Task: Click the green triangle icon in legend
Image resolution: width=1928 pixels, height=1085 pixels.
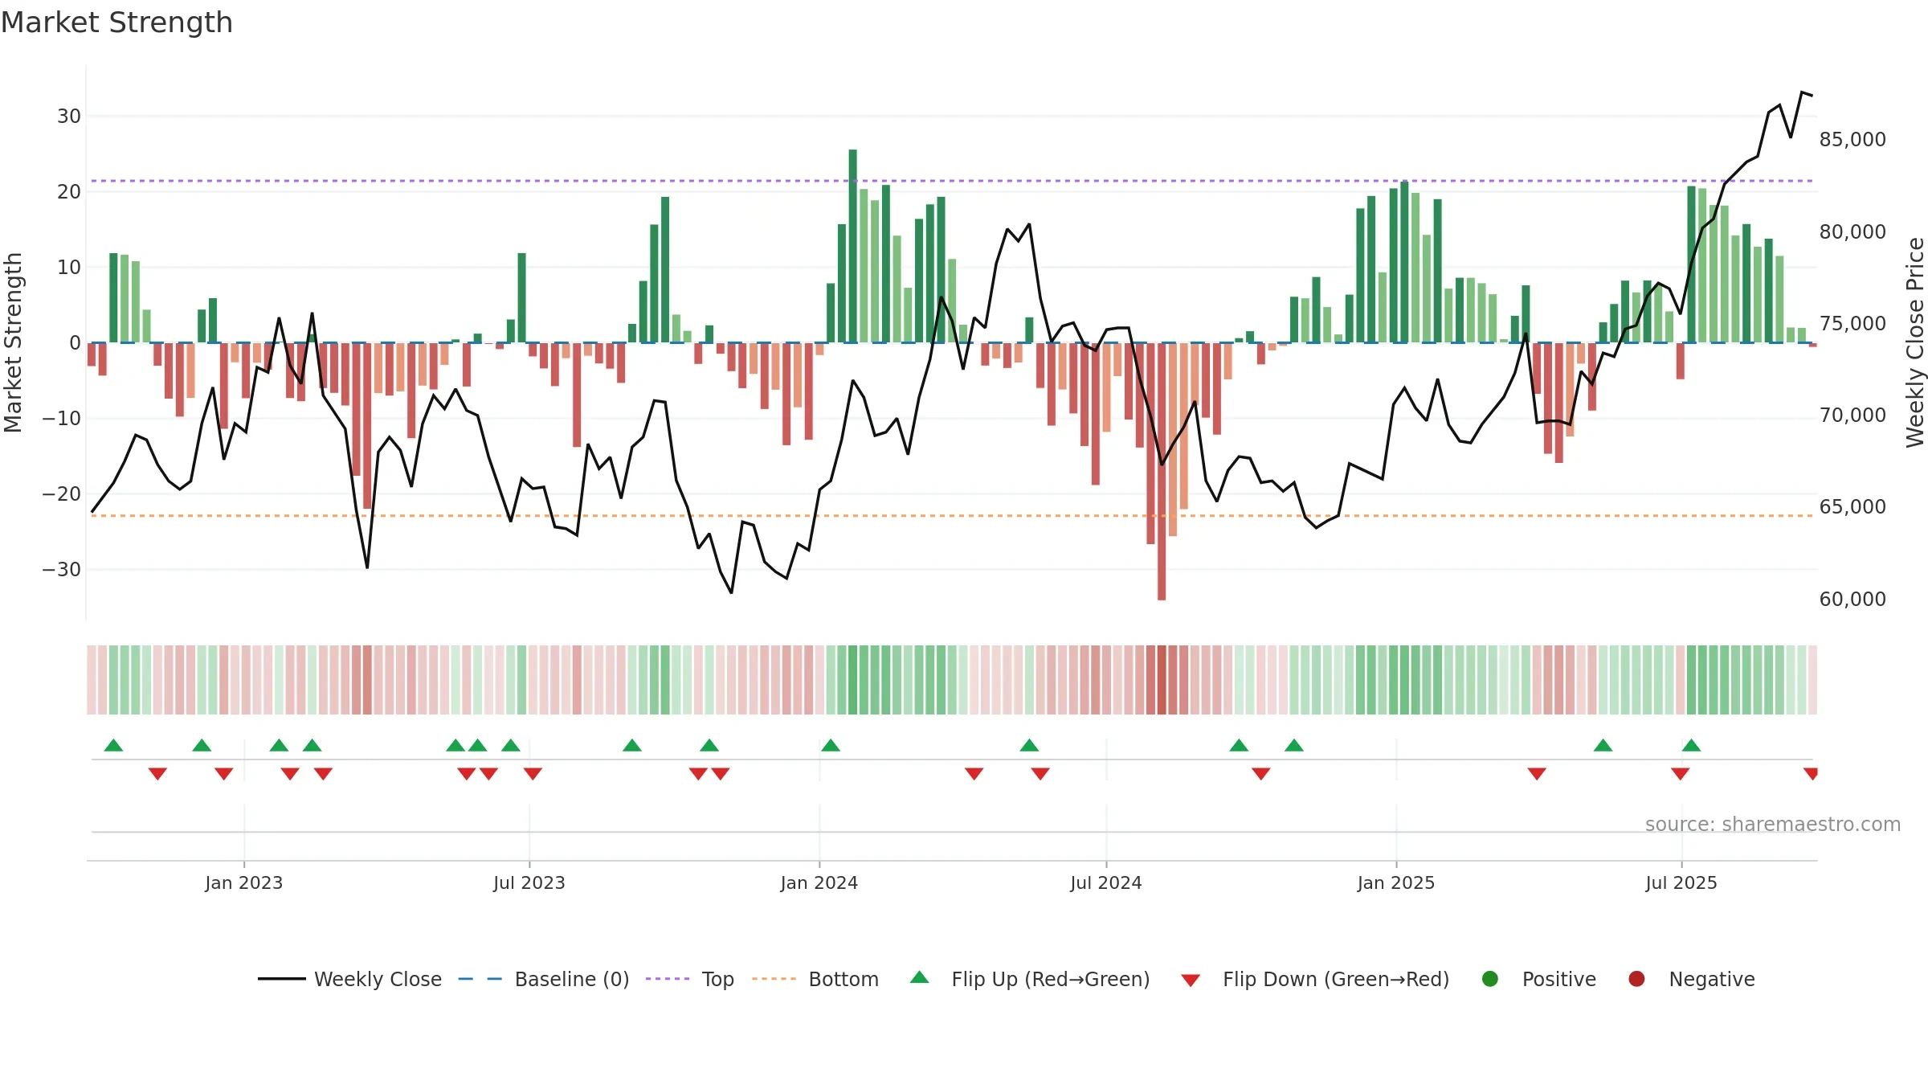Action: point(920,977)
